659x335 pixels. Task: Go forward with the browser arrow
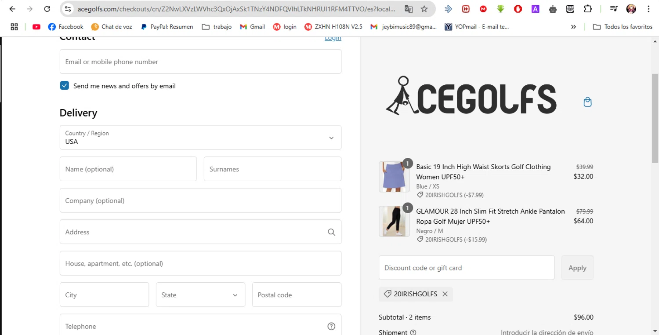29,9
